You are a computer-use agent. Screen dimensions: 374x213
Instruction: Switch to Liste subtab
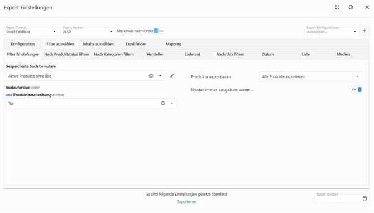(x=306, y=54)
